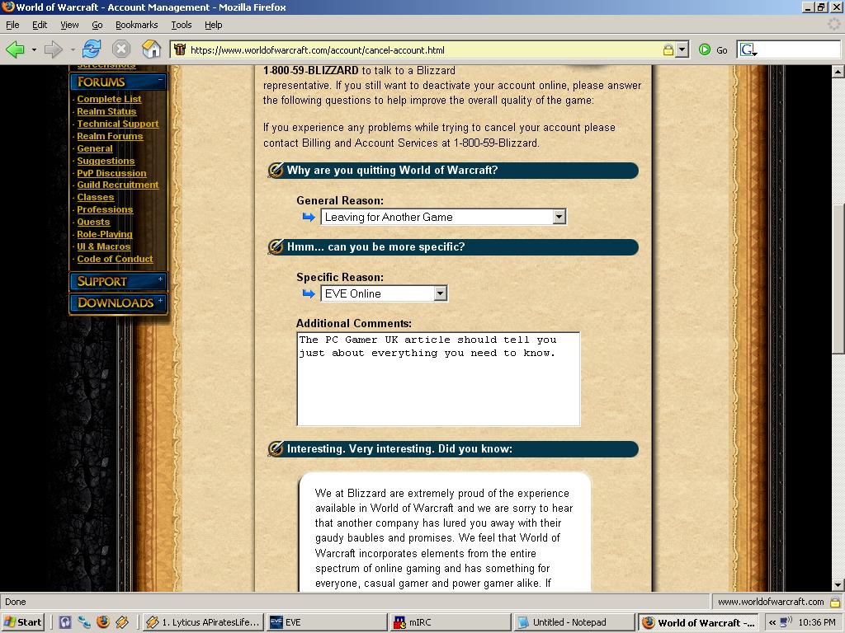Viewport: 845px width, 633px height.
Task: Open the Technical Support forum link
Action: (x=117, y=124)
